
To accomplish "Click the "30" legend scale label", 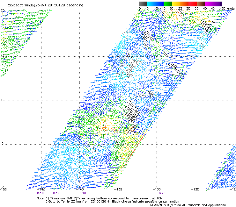I will click(188, 9).
